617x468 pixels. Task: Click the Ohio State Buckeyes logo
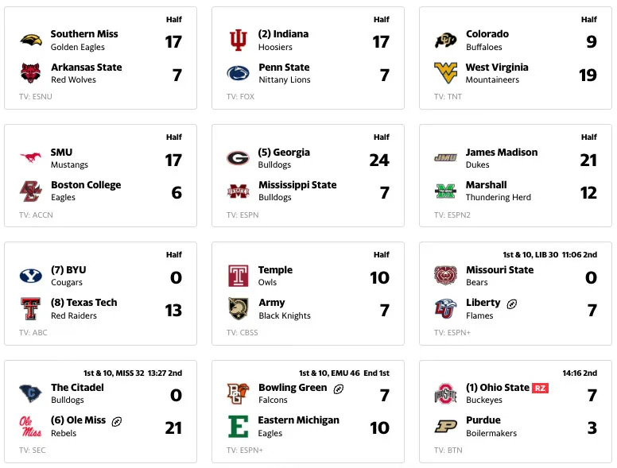pyautogui.click(x=445, y=394)
